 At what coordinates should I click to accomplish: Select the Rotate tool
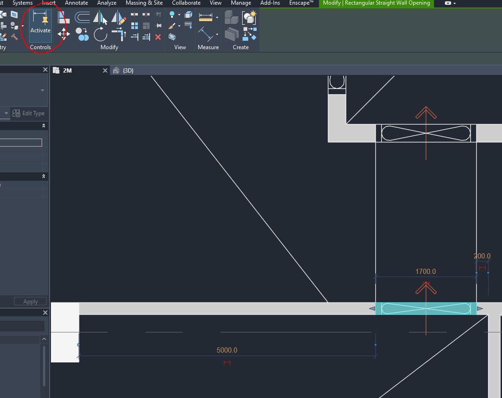click(x=100, y=34)
